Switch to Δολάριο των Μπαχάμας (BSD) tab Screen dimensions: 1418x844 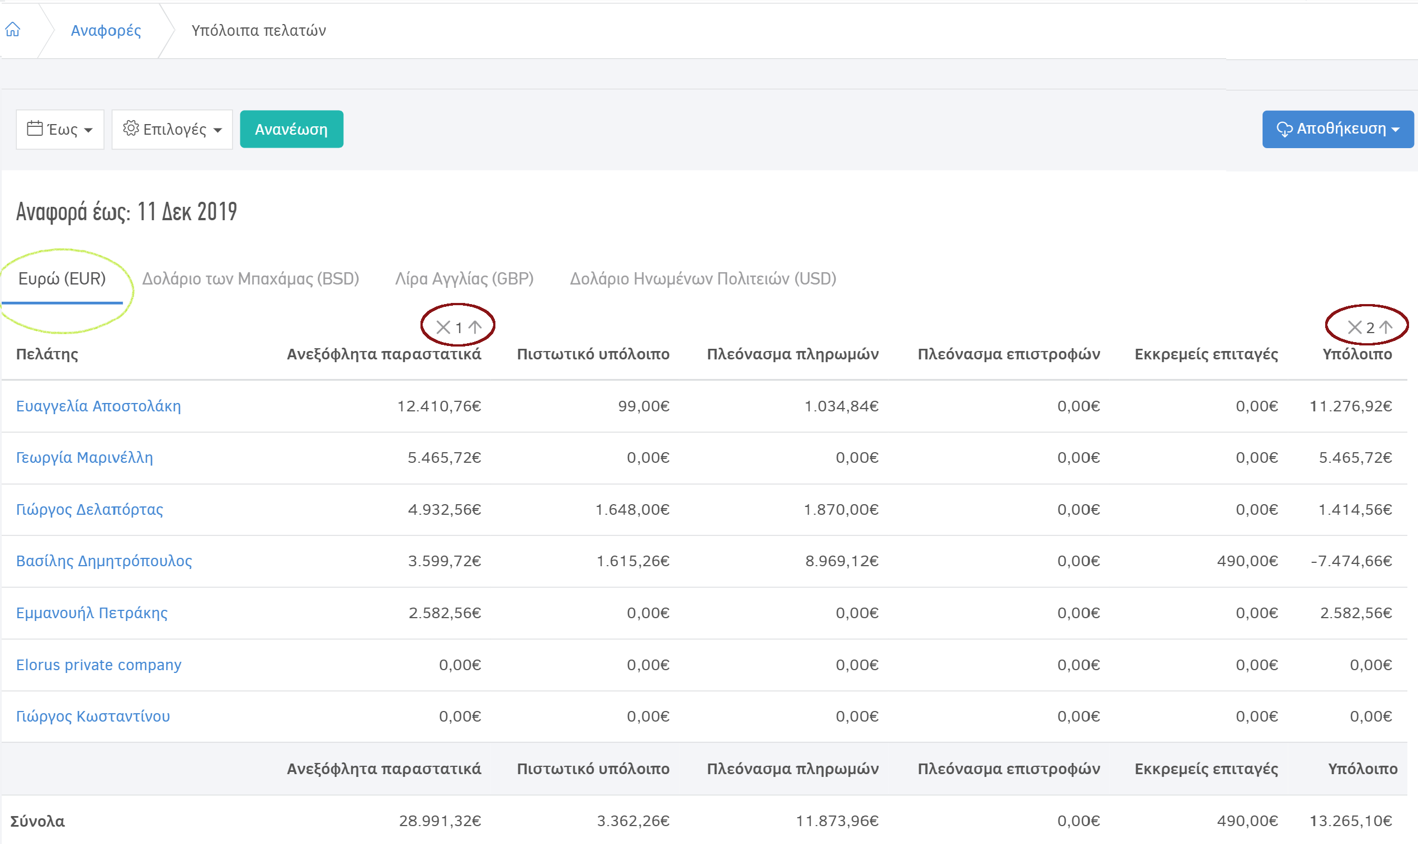[x=251, y=279]
